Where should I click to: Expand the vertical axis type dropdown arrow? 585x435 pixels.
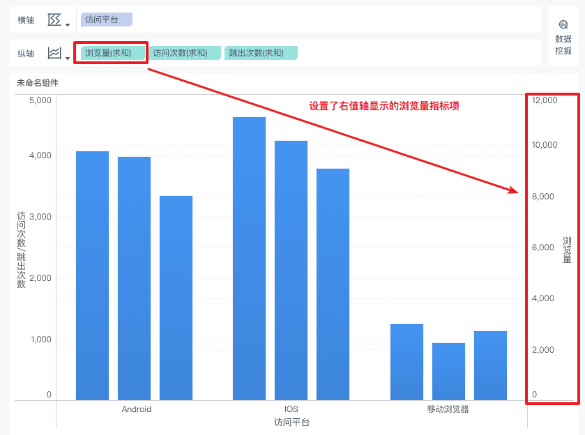[x=68, y=58]
